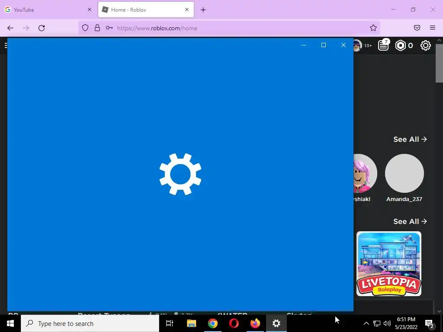443x332 pixels.
Task: Open the saved password key icon
Action: point(109,28)
